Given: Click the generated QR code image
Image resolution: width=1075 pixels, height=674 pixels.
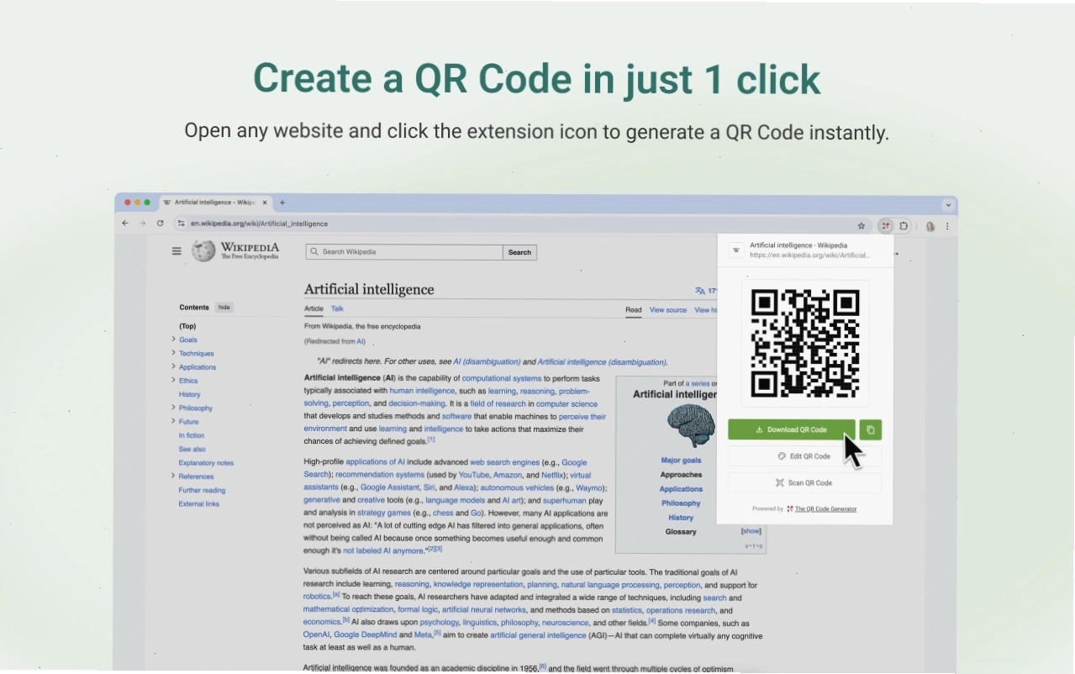Looking at the screenshot, I should tap(805, 343).
